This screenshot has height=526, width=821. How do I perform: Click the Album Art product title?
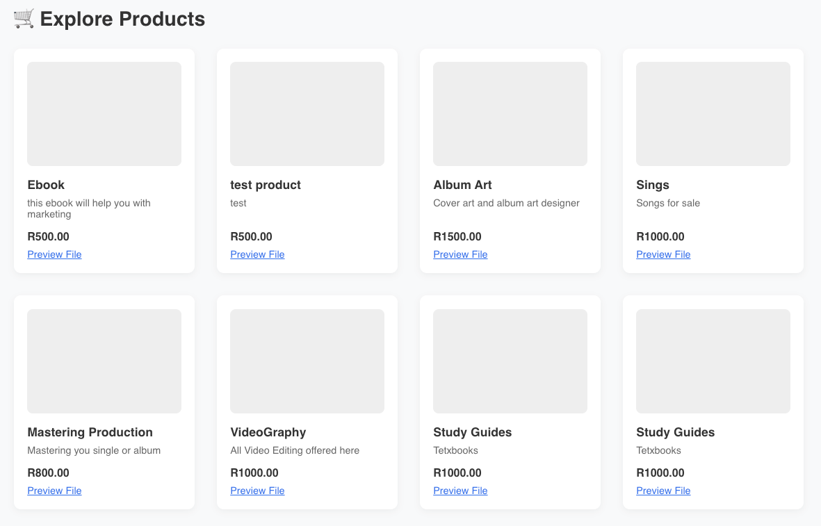[462, 185]
